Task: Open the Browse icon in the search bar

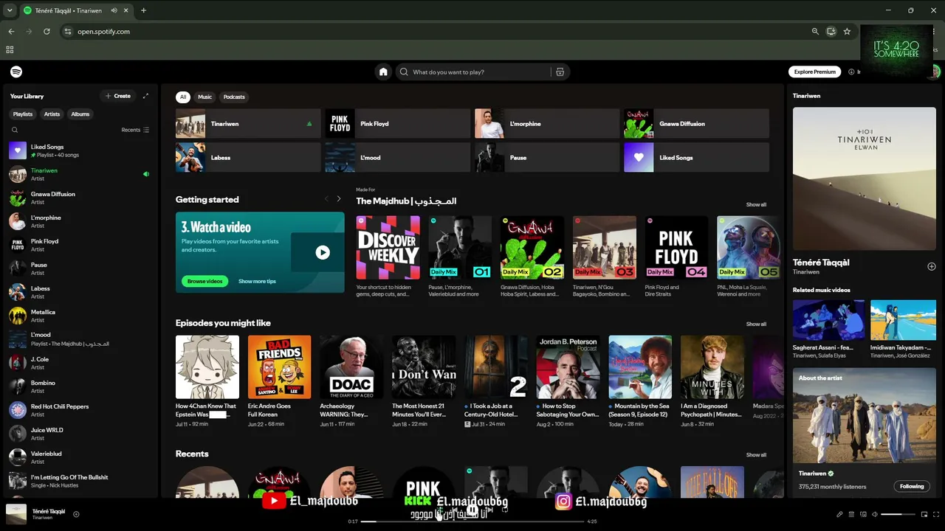Action: point(560,72)
